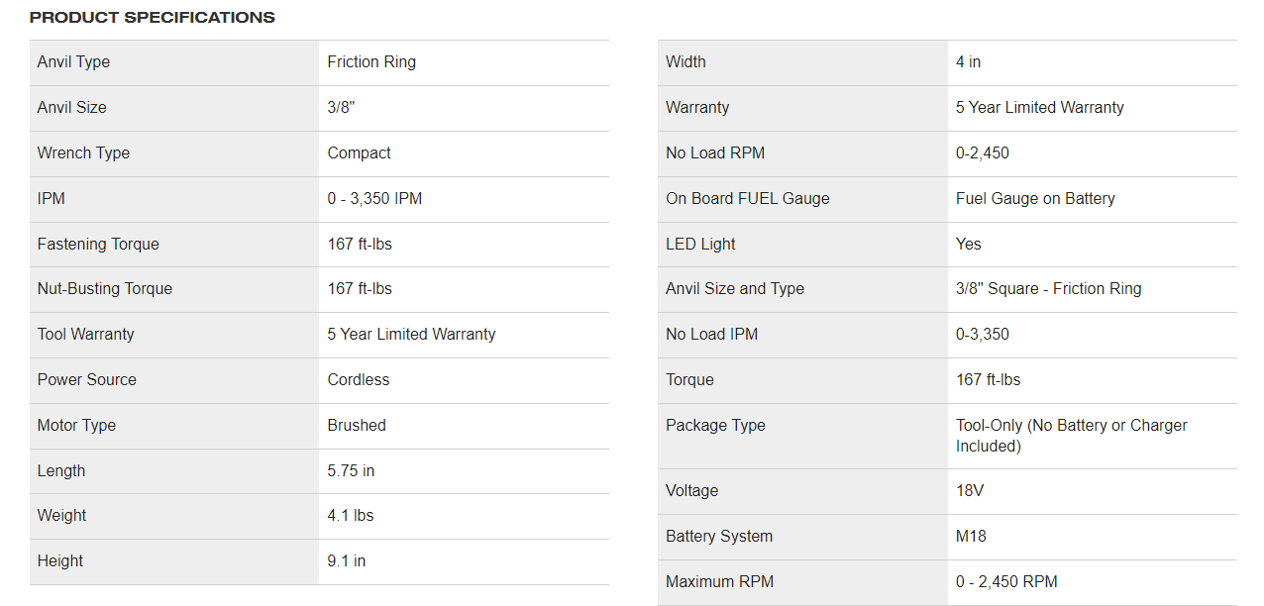
Task: Click the 4.1 lbs weight value
Action: click(351, 516)
